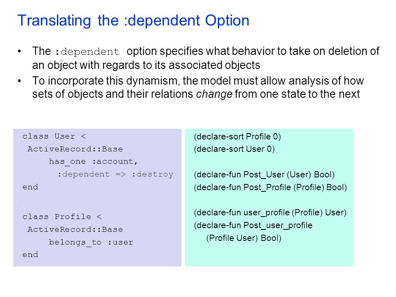Click 'class Profile <' code line
The image size is (396, 297).
(62, 217)
